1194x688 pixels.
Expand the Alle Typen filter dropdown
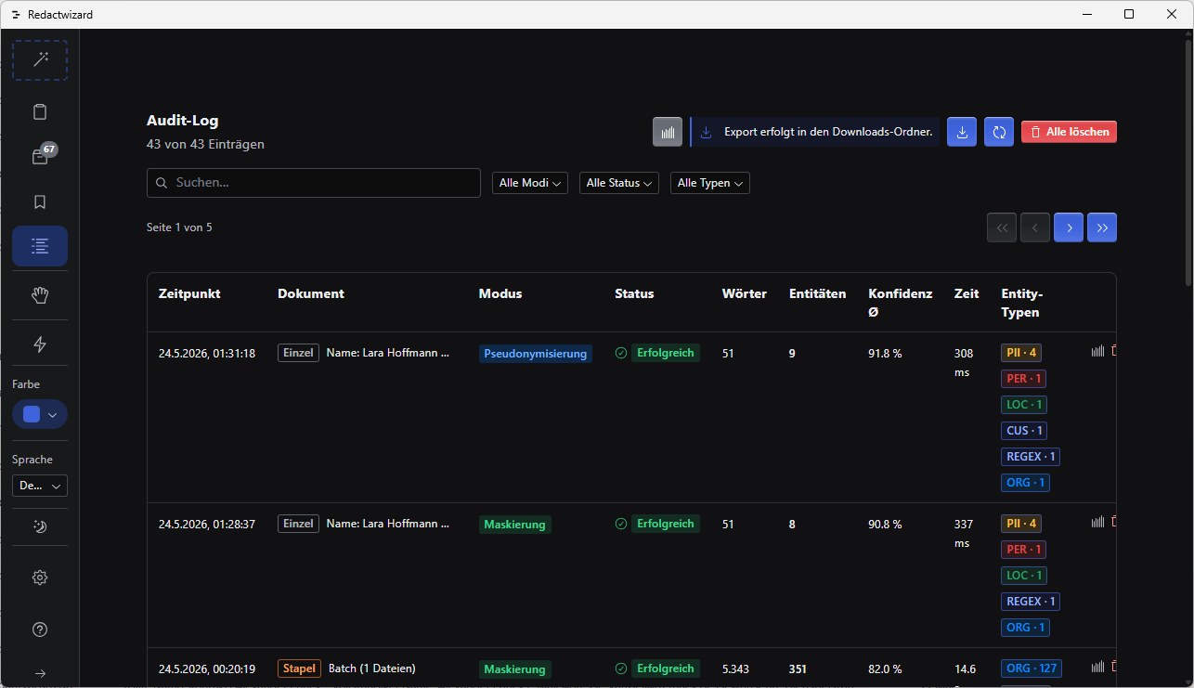[x=710, y=183]
